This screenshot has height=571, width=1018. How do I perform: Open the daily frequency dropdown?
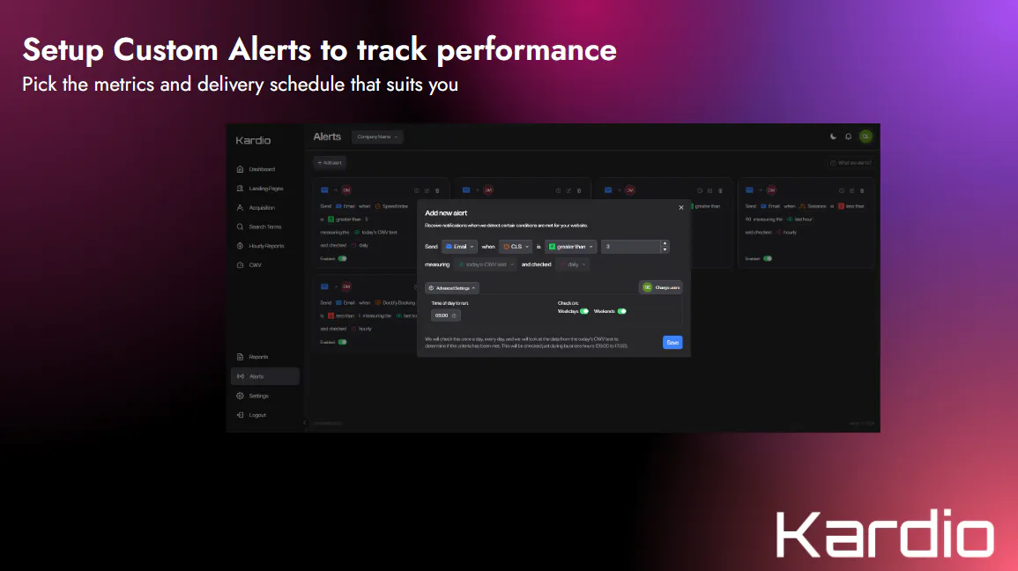tap(573, 264)
